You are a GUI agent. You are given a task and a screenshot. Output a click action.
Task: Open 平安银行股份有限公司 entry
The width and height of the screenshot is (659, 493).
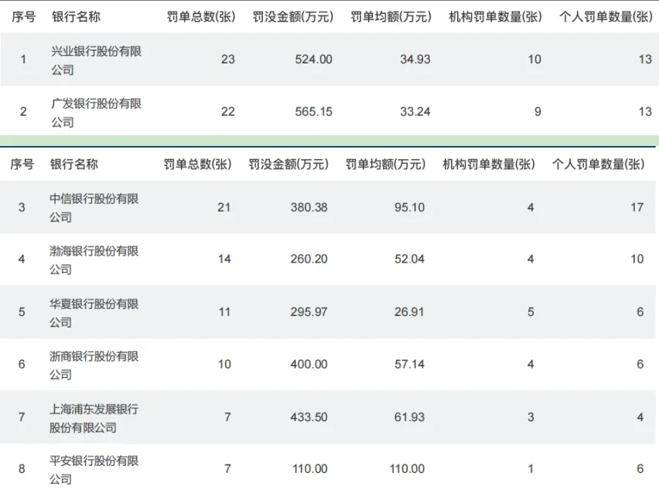coord(94,470)
